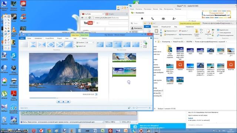Screen dimensions: 237x133
Task: Open the Project tab in Movie Maker
Action: (59, 38)
